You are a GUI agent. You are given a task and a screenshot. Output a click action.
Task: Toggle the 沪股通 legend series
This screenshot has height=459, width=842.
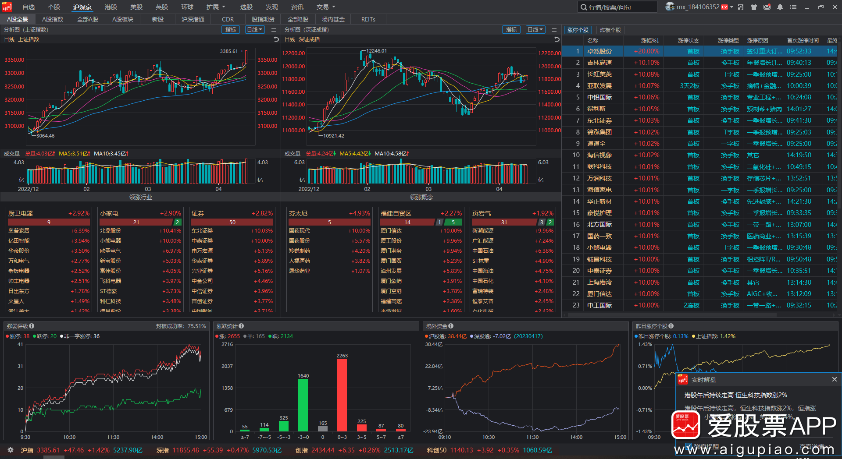[446, 336]
